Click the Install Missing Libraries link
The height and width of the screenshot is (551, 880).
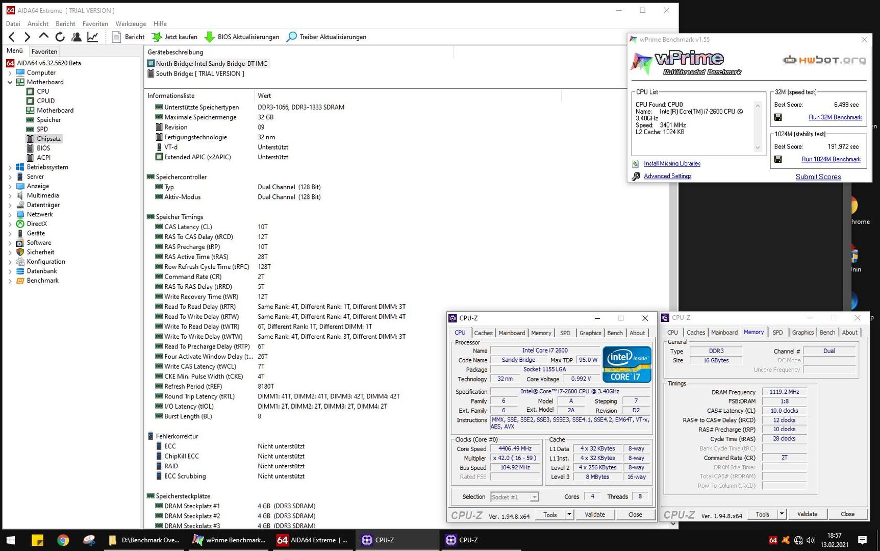click(x=672, y=164)
